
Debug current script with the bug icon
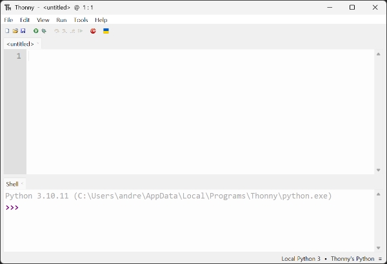(44, 31)
